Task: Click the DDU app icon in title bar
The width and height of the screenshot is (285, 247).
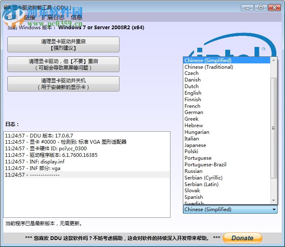Action: [x=7, y=7]
